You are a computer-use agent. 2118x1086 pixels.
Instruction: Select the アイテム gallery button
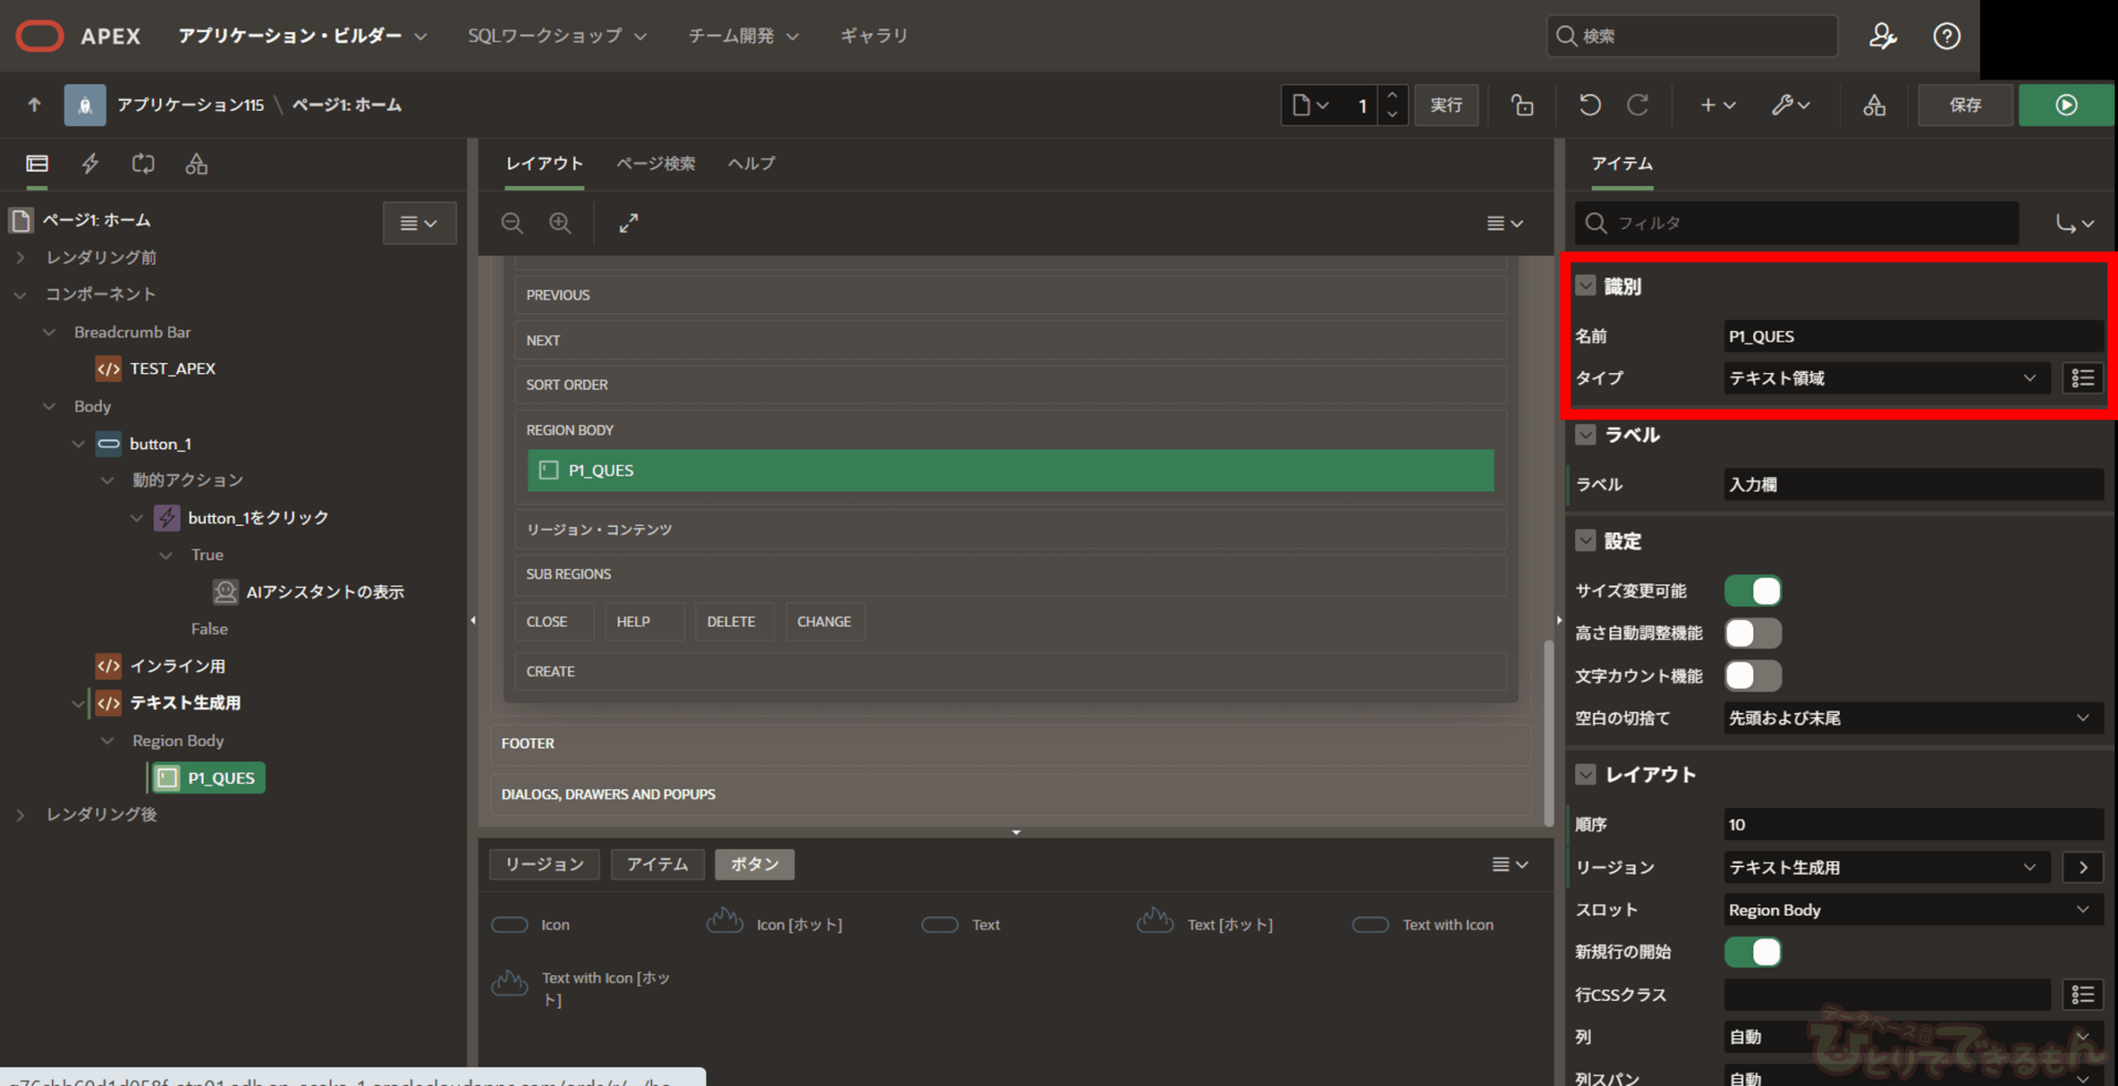[657, 864]
